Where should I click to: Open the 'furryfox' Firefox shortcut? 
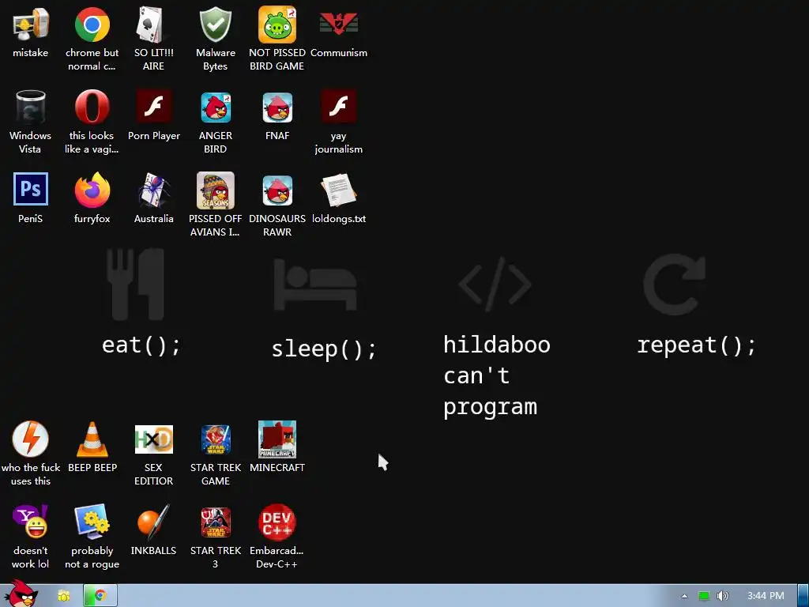click(92, 190)
